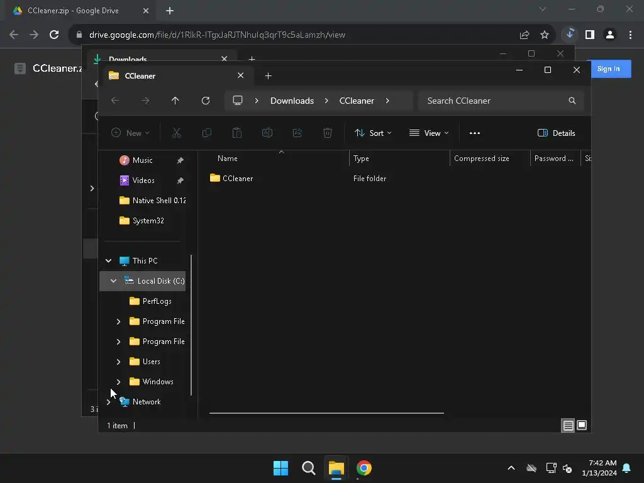Click the search magnifier in Search CCleaner box
The image size is (644, 483).
(572, 101)
